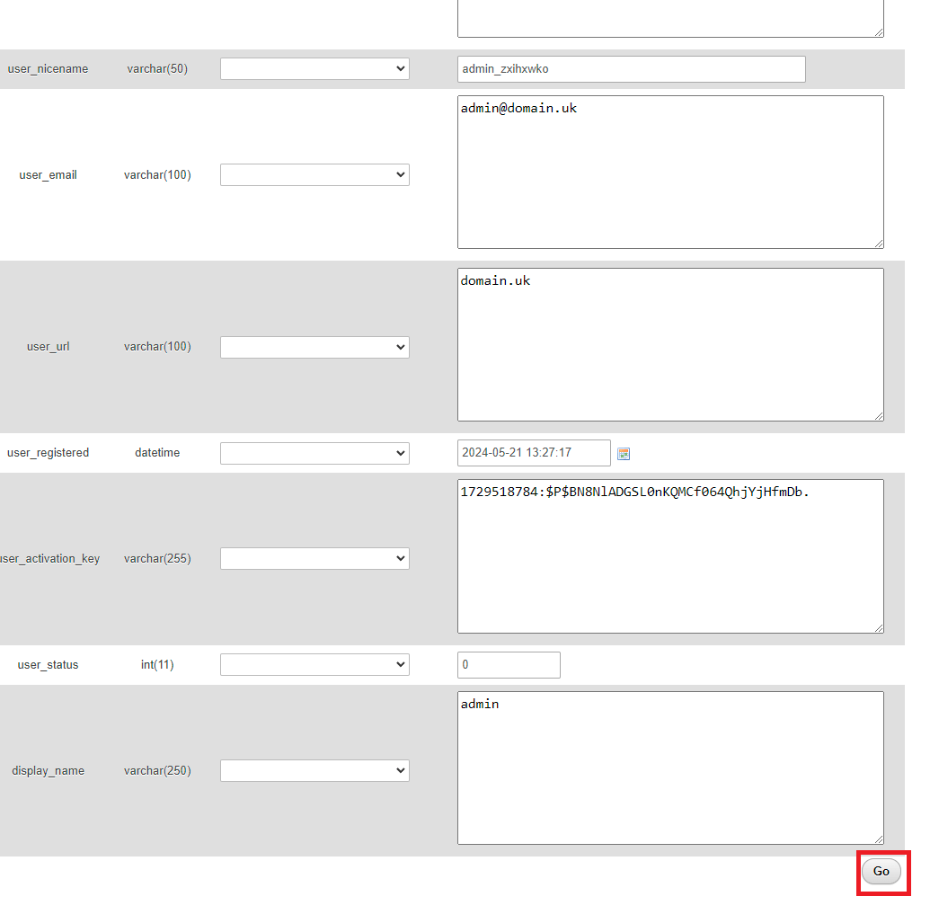930x923 pixels.
Task: Click the user_status value field
Action: pos(509,665)
